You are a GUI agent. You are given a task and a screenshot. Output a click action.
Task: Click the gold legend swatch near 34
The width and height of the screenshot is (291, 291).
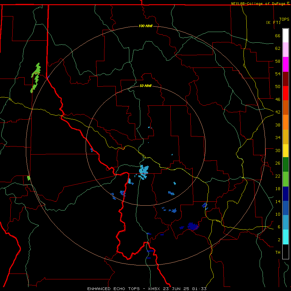click(286, 137)
